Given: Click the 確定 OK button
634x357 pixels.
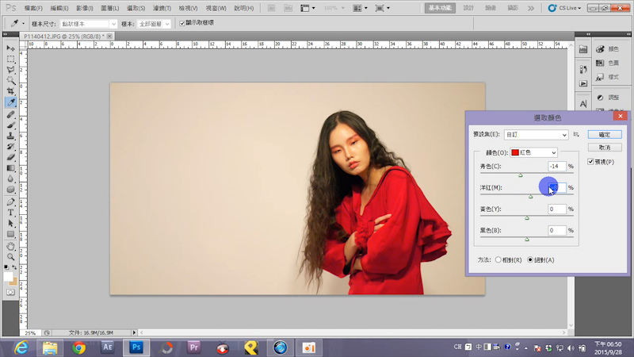Looking at the screenshot, I should coord(605,134).
